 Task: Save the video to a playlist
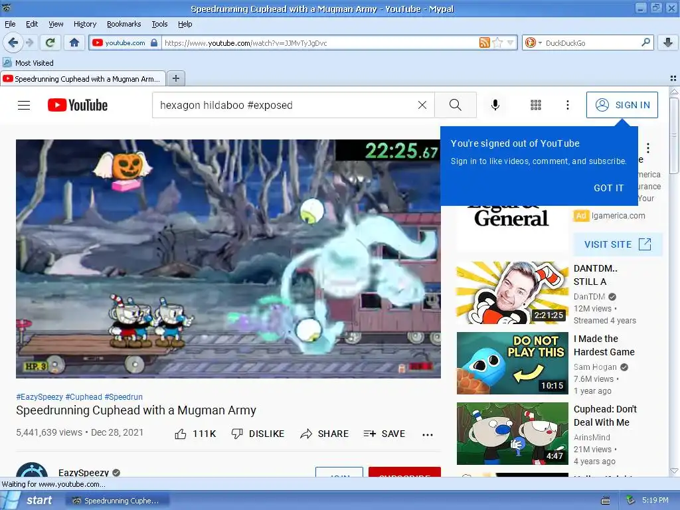pyautogui.click(x=384, y=434)
